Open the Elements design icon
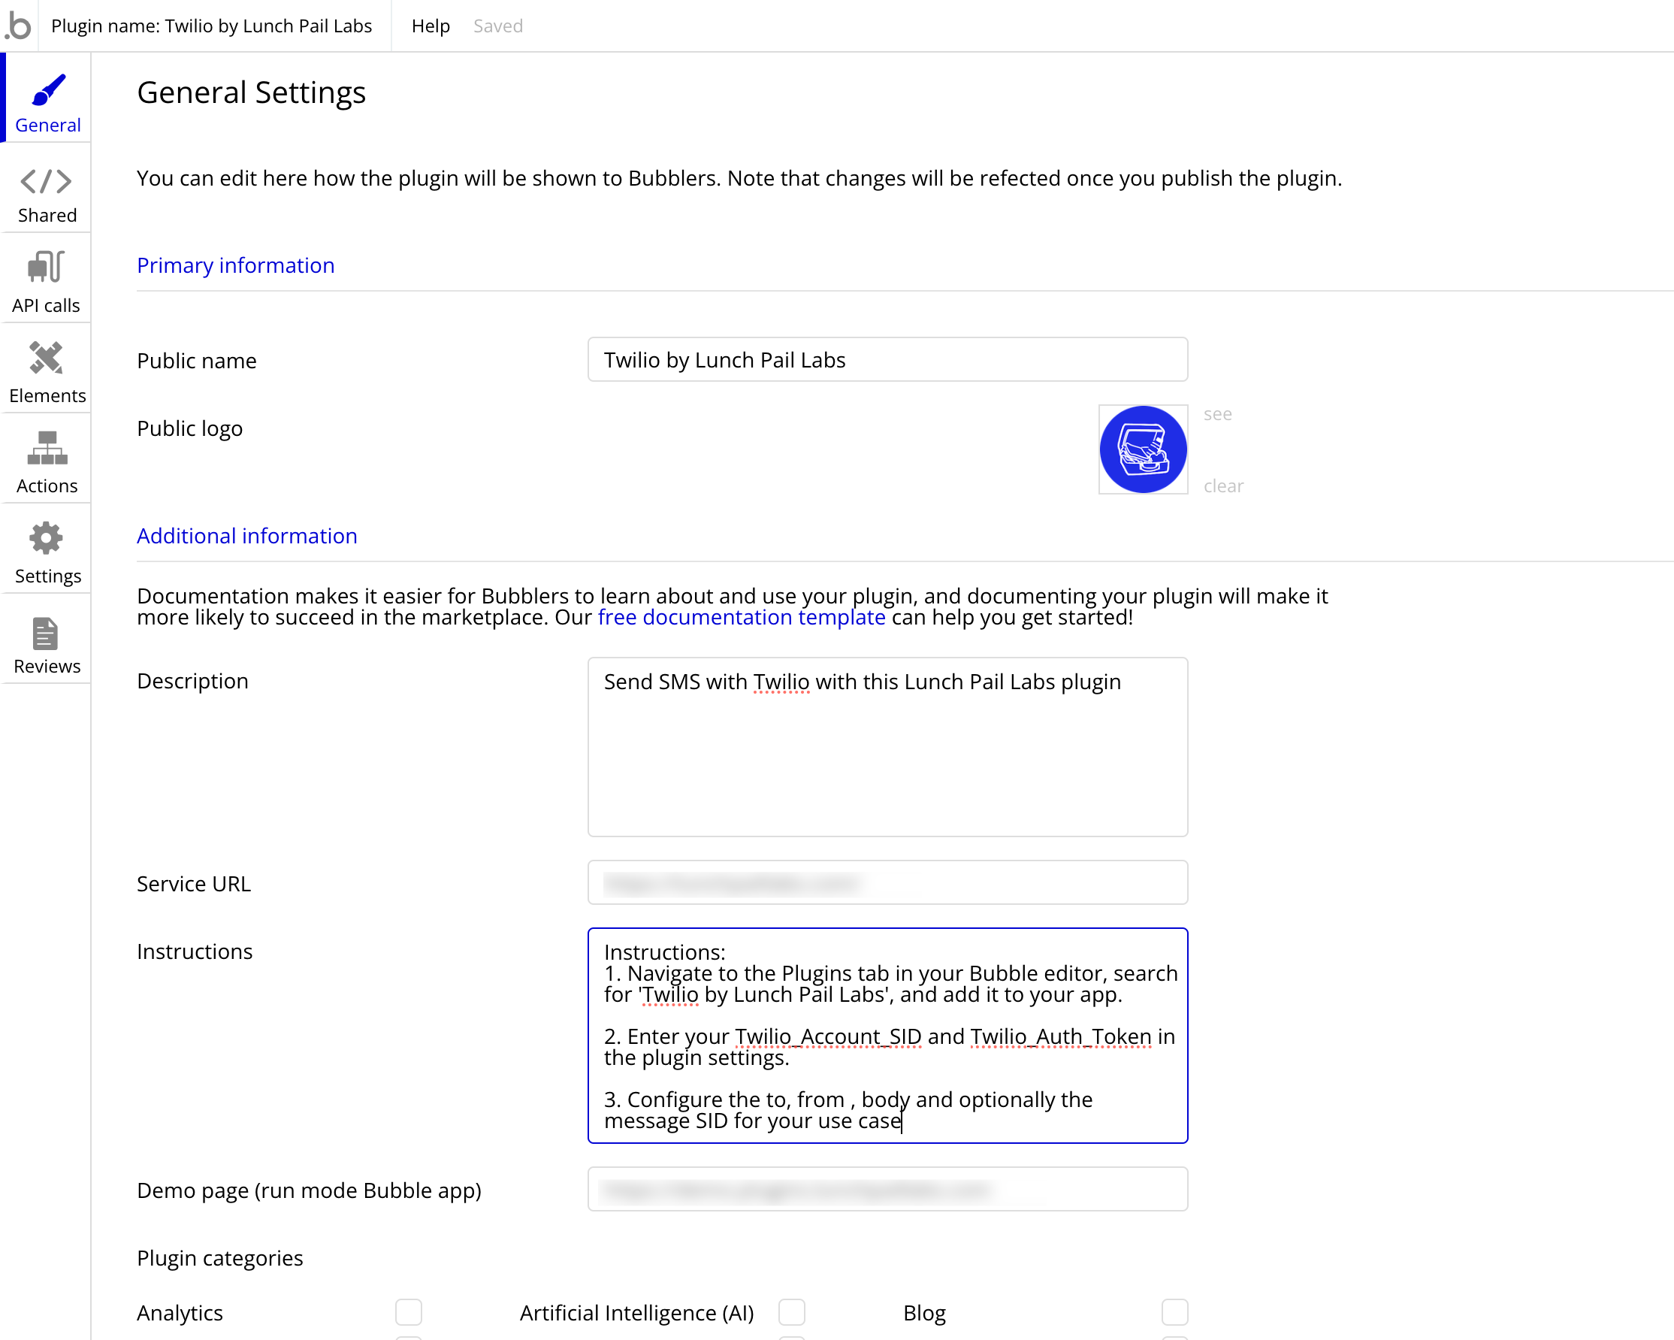Image resolution: width=1674 pixels, height=1340 pixels. (47, 358)
